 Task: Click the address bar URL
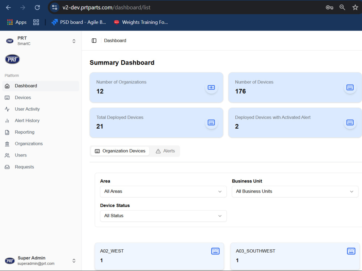(106, 7)
